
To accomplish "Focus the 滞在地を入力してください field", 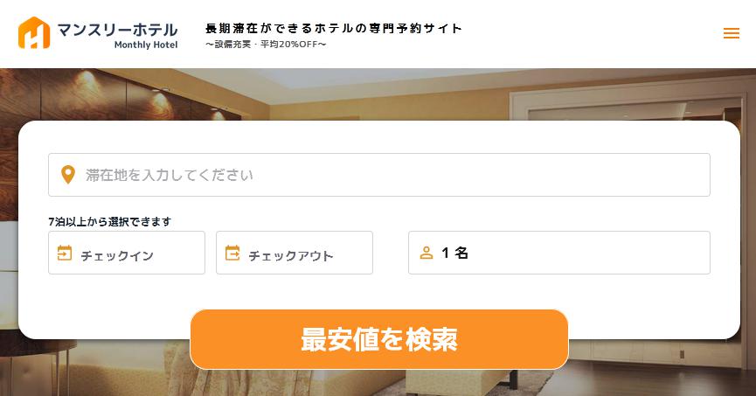I will coord(379,175).
